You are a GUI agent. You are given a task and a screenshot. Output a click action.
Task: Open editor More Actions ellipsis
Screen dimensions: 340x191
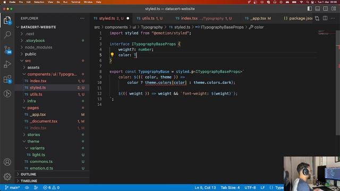333,19
